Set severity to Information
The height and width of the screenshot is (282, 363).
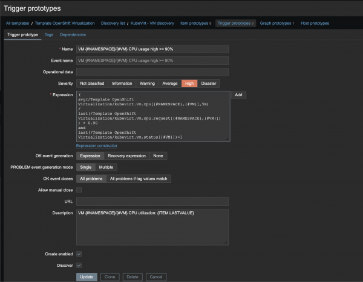(122, 84)
